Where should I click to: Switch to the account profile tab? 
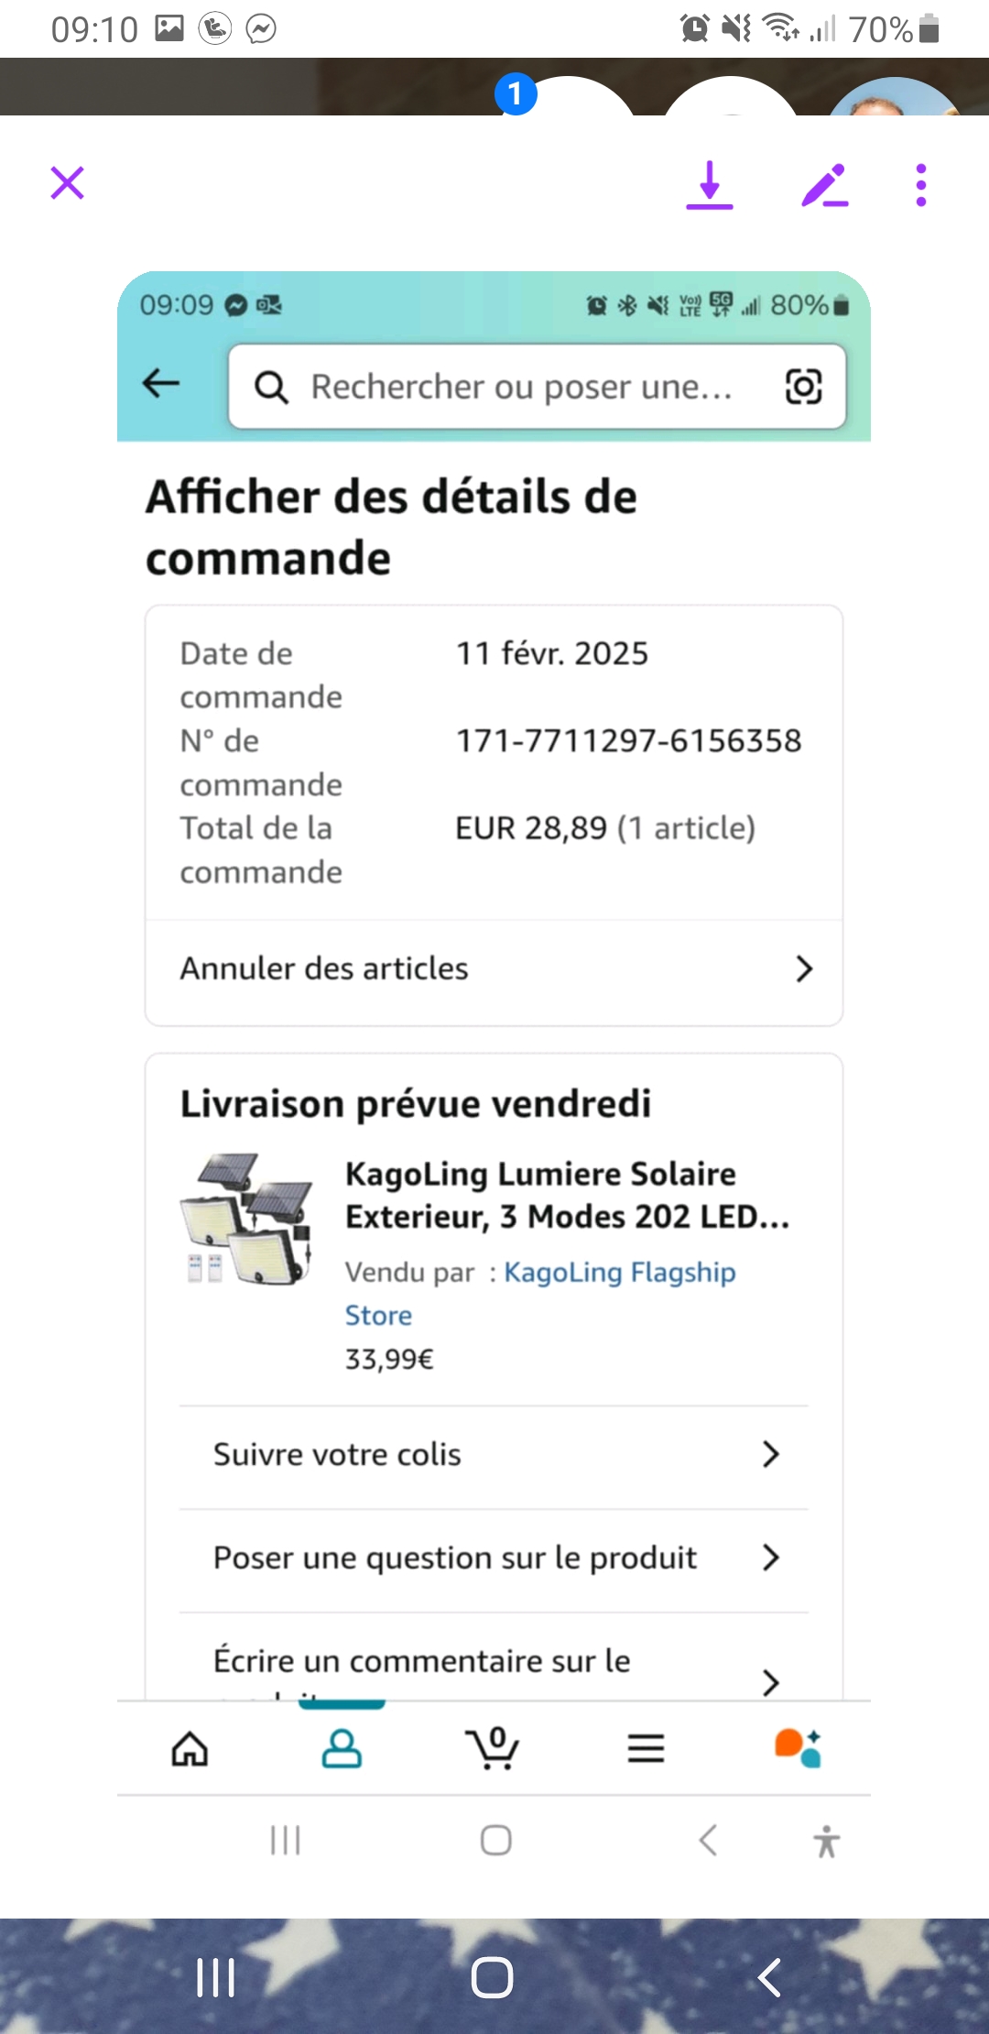point(342,1749)
